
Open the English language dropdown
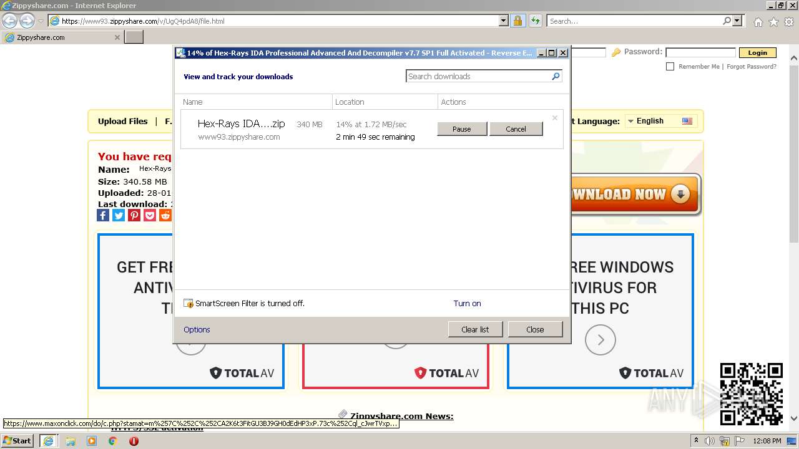[x=660, y=121]
